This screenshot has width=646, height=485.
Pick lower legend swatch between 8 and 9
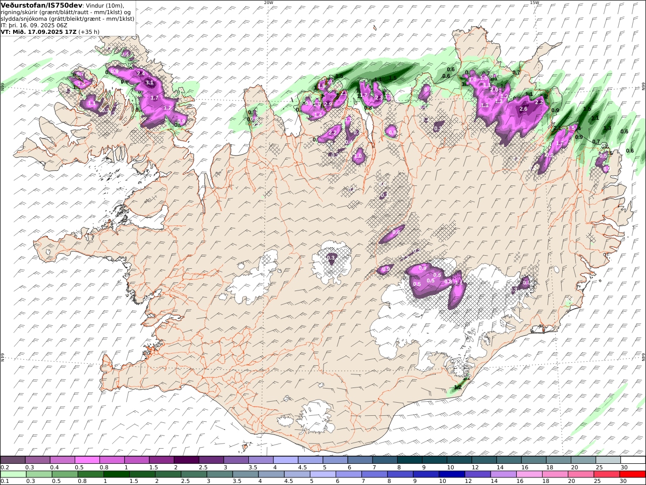(400, 474)
